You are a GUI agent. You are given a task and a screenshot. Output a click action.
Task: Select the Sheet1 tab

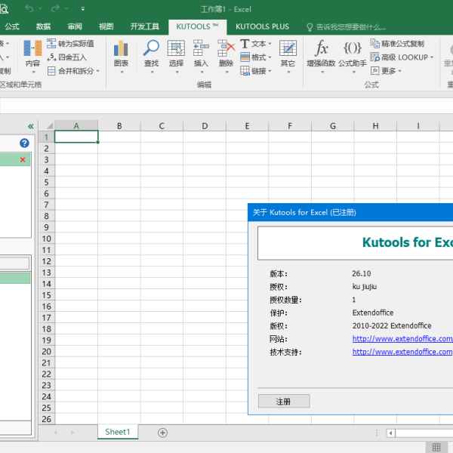(118, 432)
